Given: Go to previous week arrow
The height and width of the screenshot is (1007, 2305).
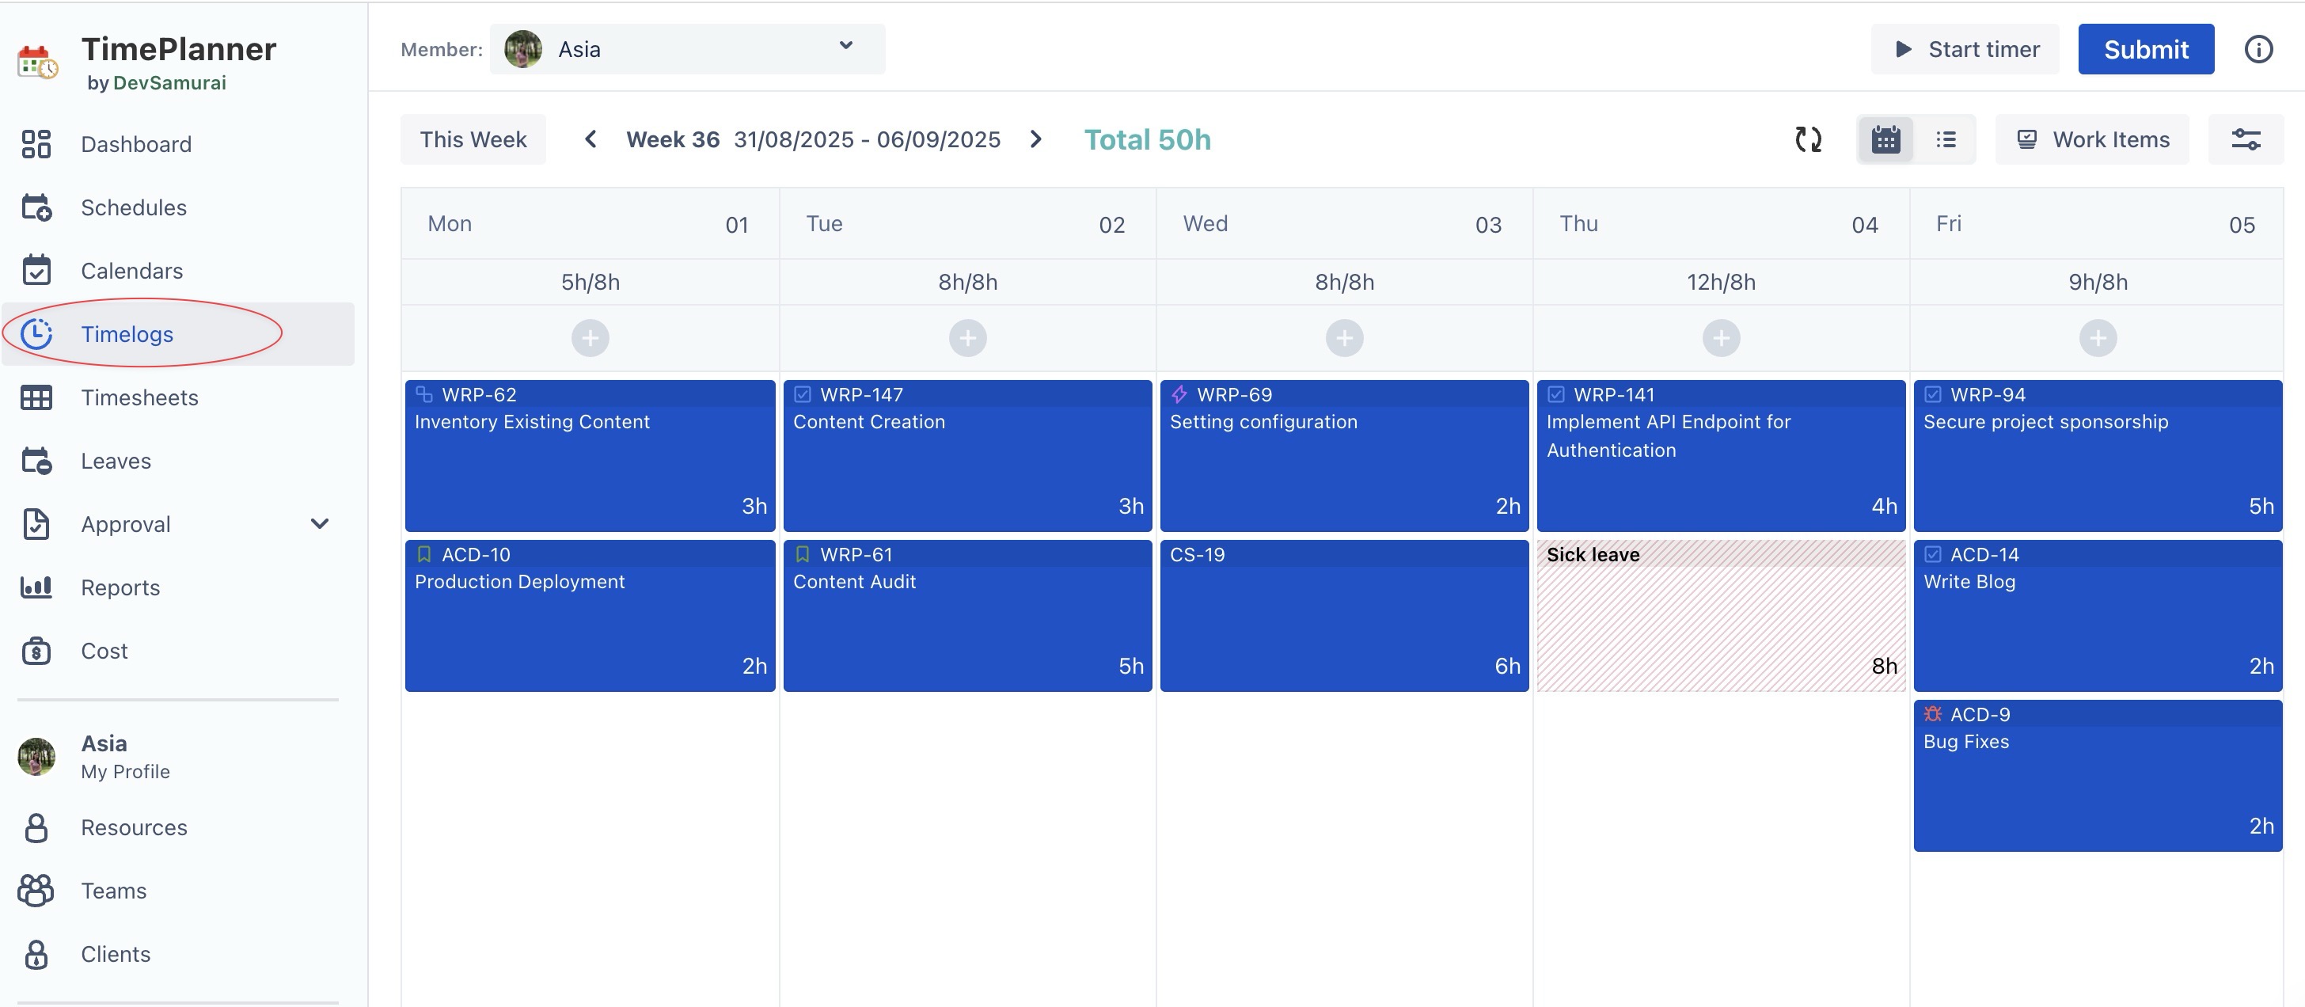Looking at the screenshot, I should [590, 139].
